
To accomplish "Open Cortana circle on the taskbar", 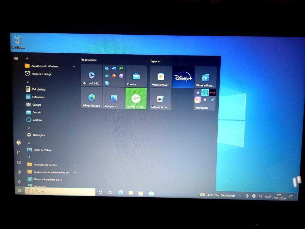I will tap(100, 192).
